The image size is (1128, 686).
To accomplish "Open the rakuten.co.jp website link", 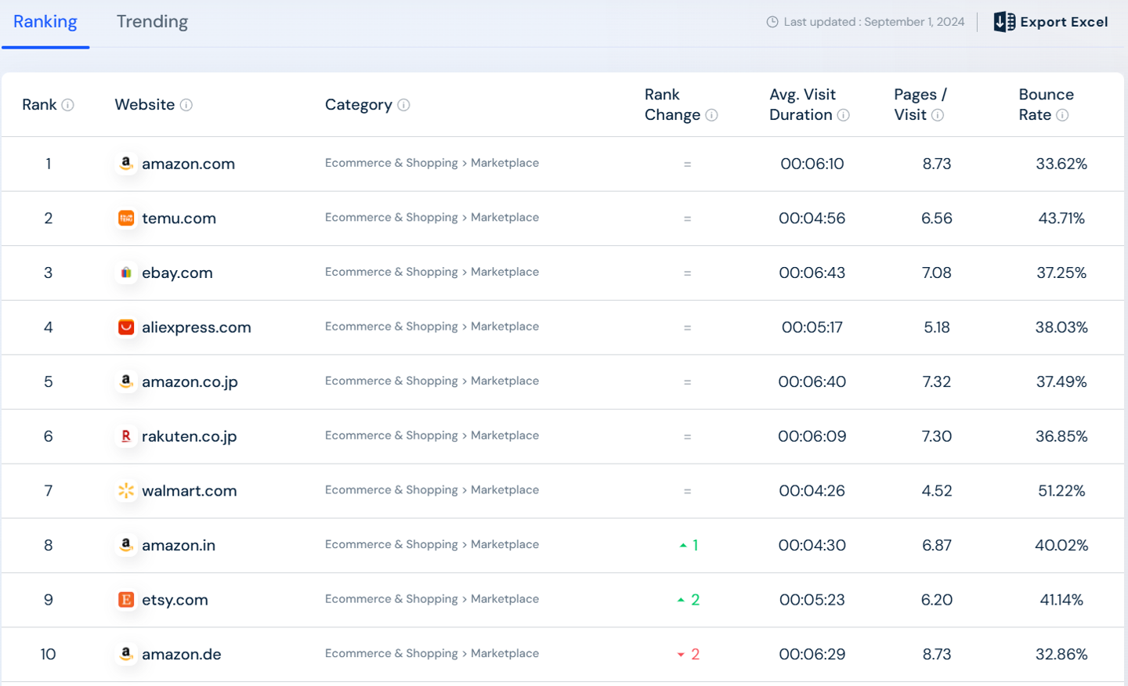I will [x=189, y=436].
